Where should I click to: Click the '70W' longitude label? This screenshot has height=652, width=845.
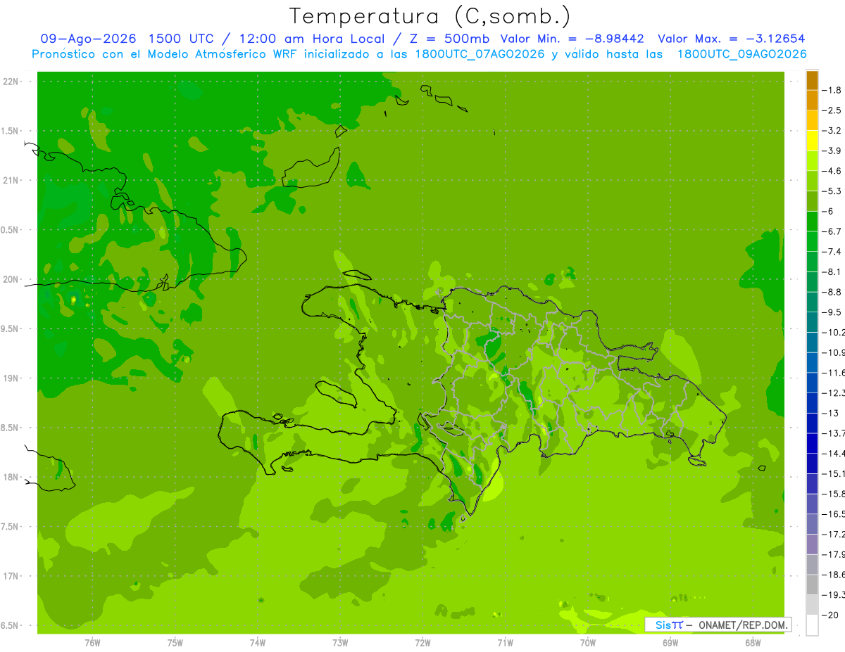pos(587,642)
